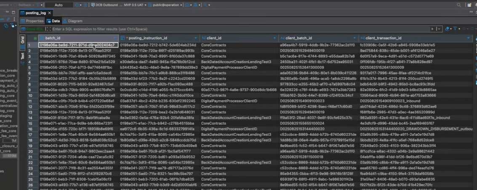Toggle the Text view side tab
The width and height of the screenshot is (477, 190).
[22, 56]
